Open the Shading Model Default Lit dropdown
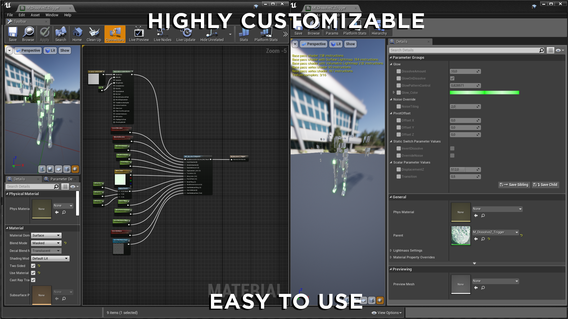The height and width of the screenshot is (319, 568). pos(50,258)
